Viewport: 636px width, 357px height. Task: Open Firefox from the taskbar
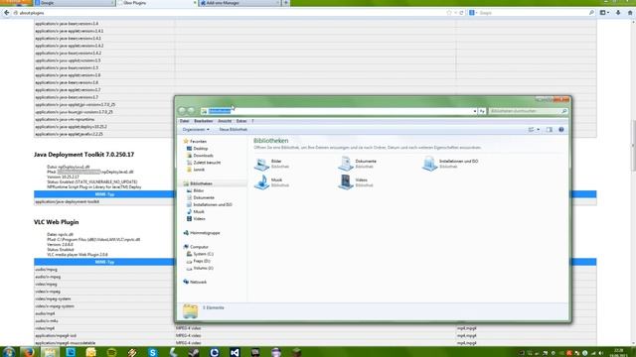tap(29, 352)
